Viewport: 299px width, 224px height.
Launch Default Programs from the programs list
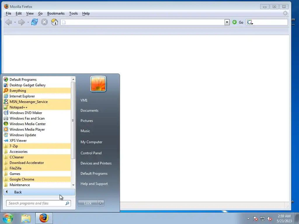37,80
